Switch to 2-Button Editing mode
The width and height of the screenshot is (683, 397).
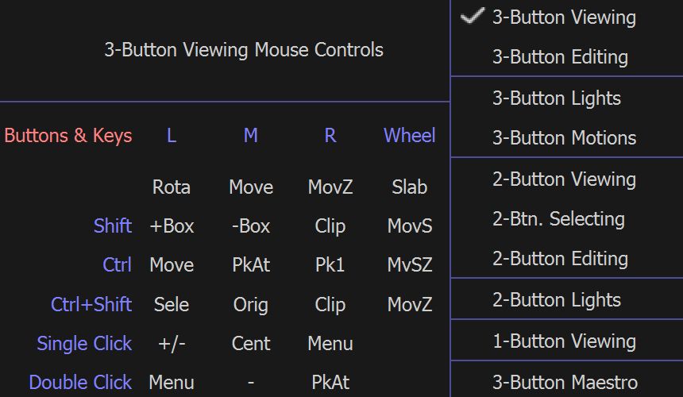pos(560,259)
